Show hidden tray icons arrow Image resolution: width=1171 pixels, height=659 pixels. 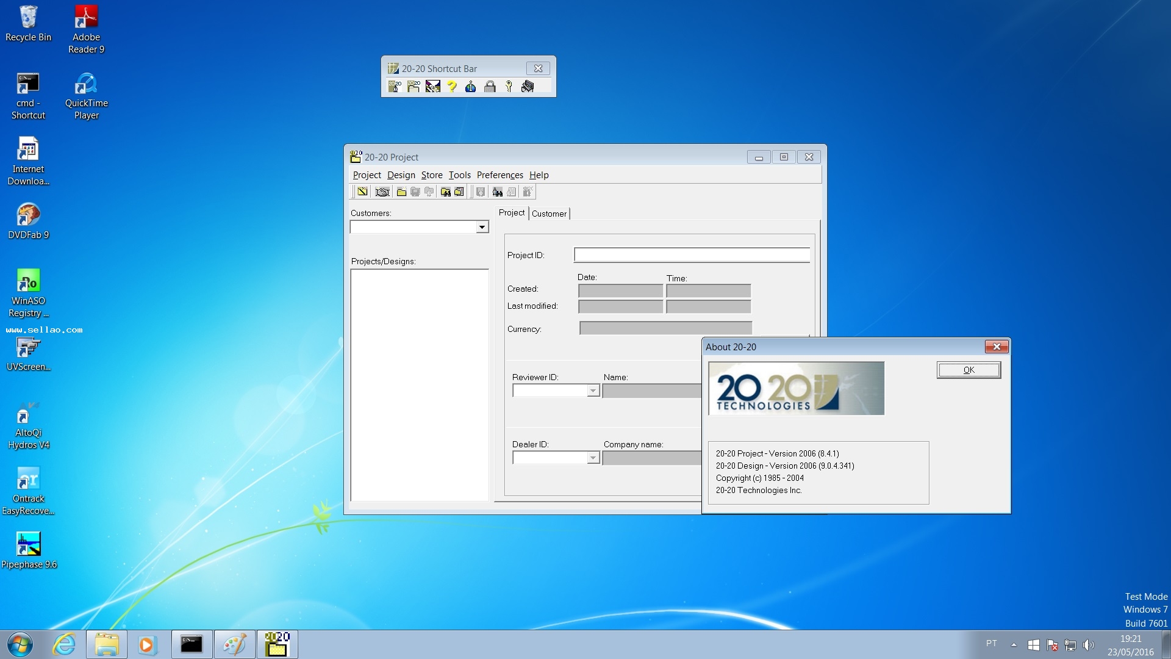pyautogui.click(x=1014, y=645)
